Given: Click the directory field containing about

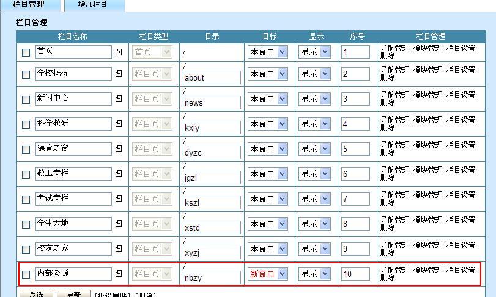Looking at the screenshot, I should click(x=212, y=78).
